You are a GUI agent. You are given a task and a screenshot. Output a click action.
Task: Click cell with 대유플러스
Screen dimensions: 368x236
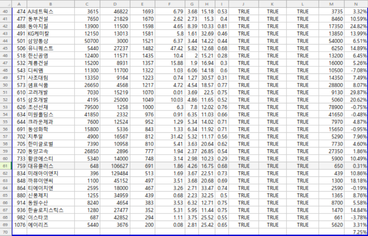(51, 166)
